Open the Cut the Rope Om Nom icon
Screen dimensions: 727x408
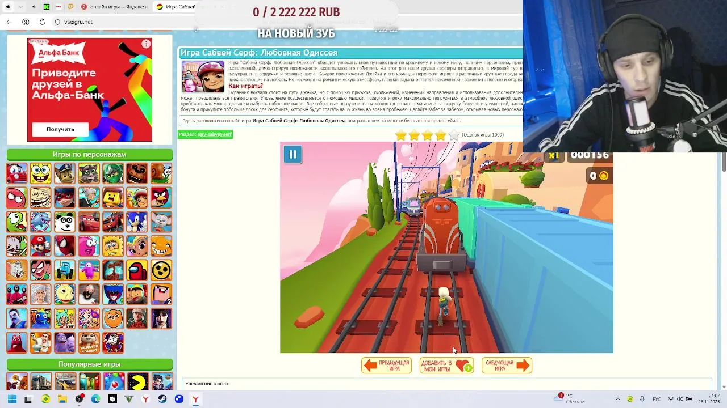(x=16, y=222)
